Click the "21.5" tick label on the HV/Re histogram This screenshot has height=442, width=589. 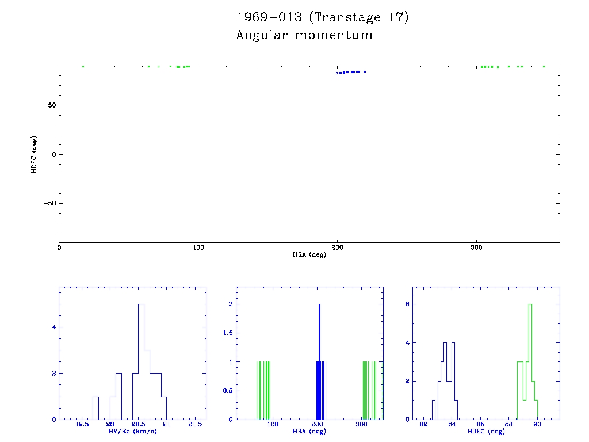[x=195, y=424]
